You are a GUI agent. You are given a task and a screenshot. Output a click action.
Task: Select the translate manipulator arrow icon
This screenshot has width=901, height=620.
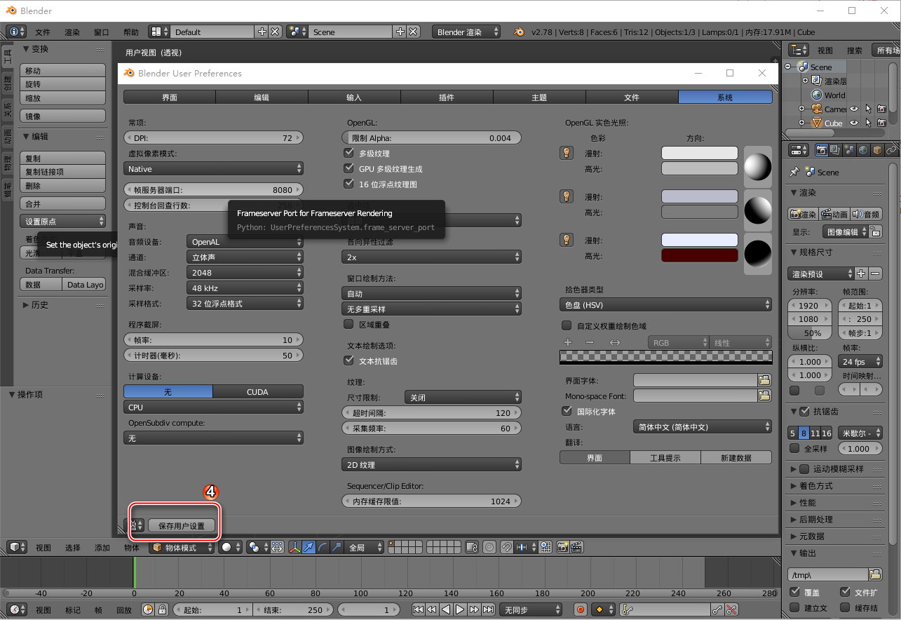click(x=309, y=547)
